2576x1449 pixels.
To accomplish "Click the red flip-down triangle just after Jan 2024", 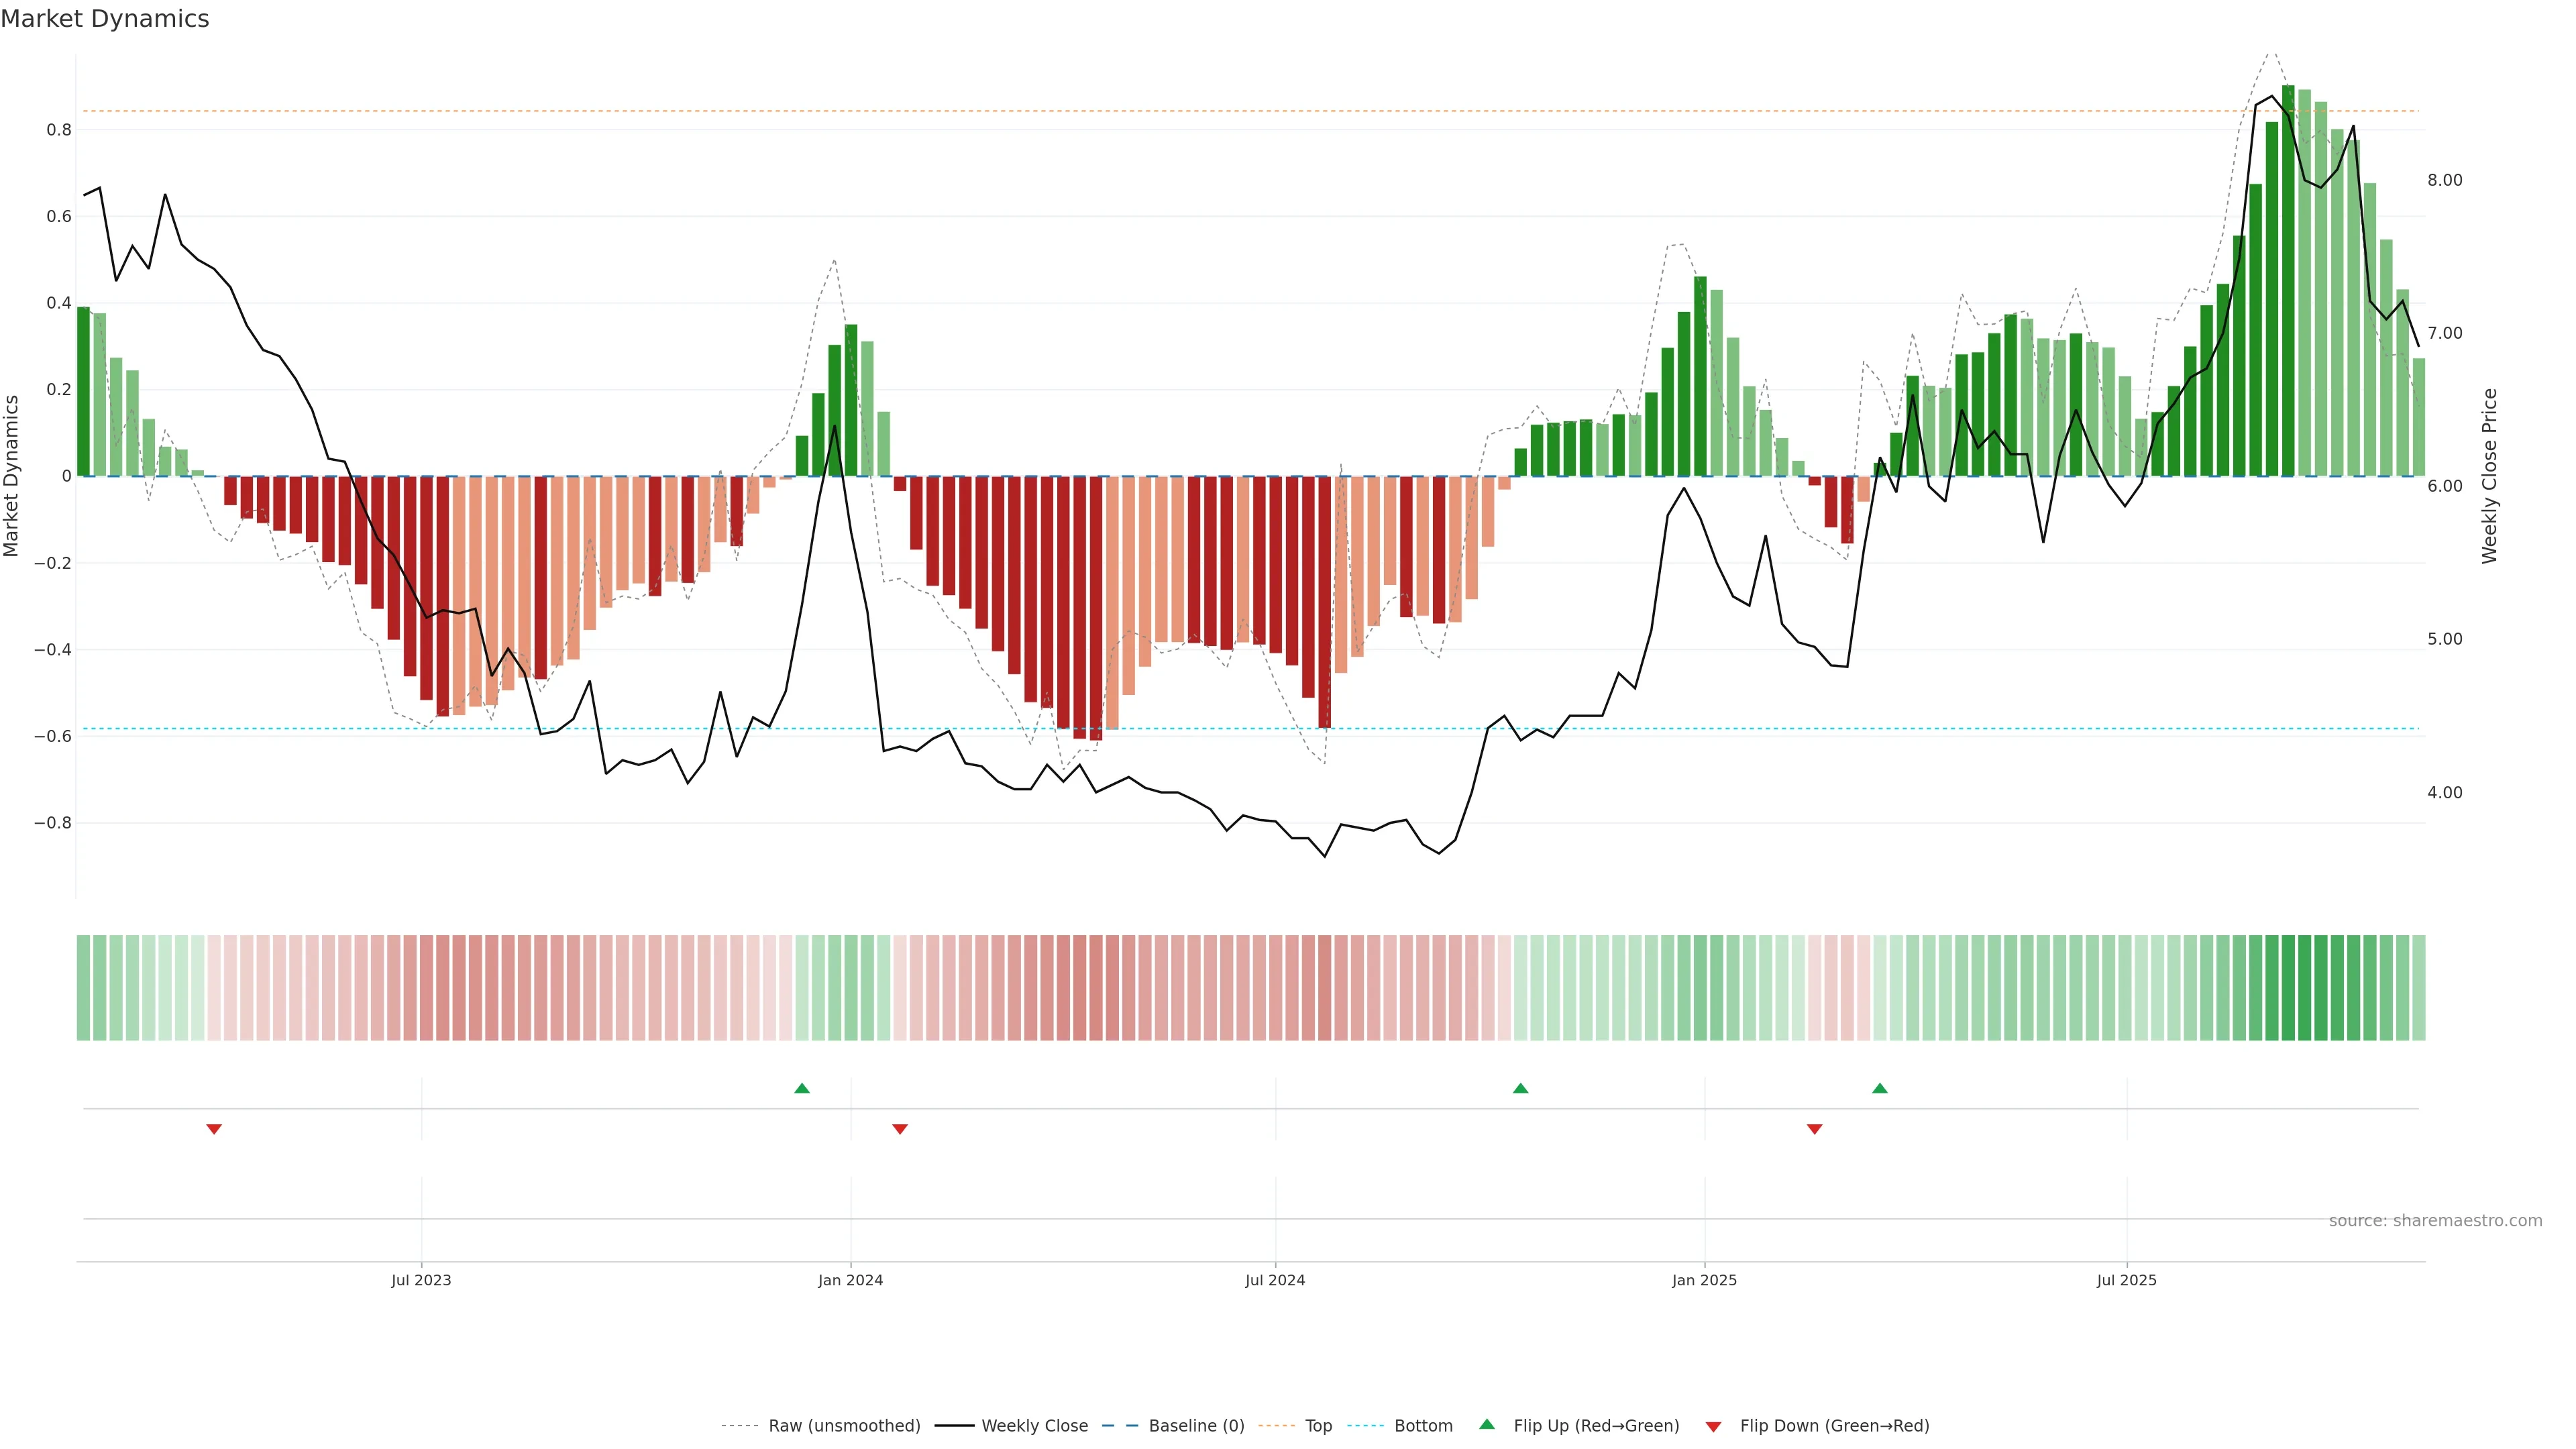I will [x=900, y=1129].
